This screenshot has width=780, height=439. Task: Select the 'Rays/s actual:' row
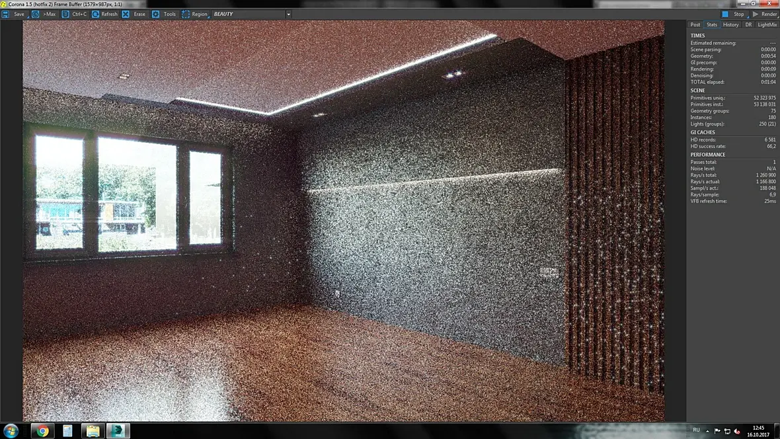[x=733, y=182]
